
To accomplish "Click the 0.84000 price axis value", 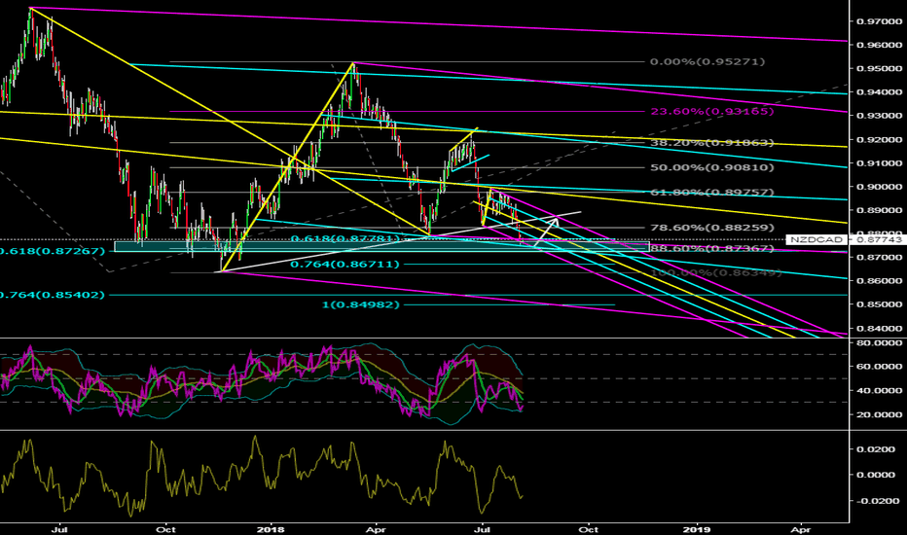I will tap(879, 329).
